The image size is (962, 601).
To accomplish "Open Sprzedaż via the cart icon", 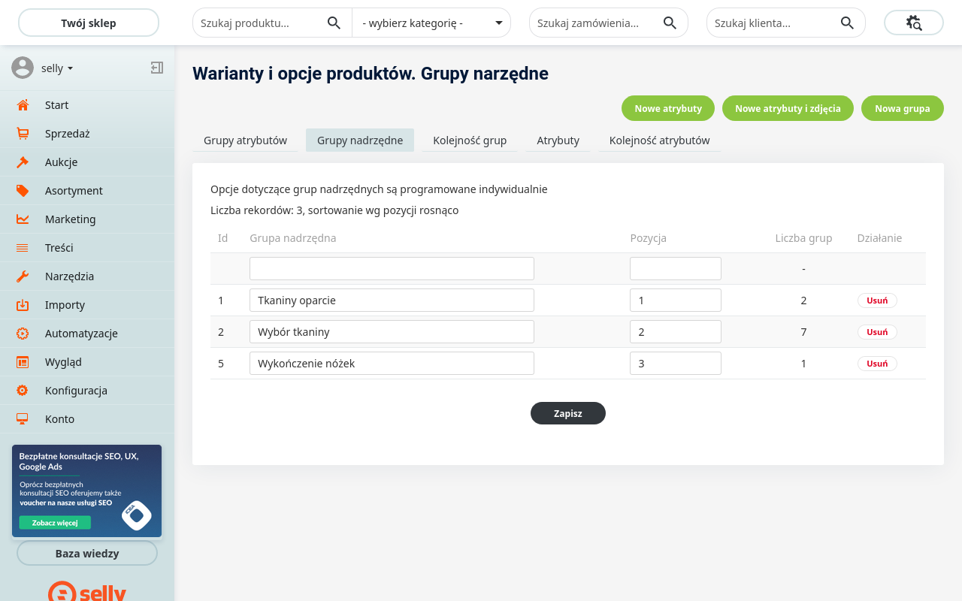I will 23,134.
